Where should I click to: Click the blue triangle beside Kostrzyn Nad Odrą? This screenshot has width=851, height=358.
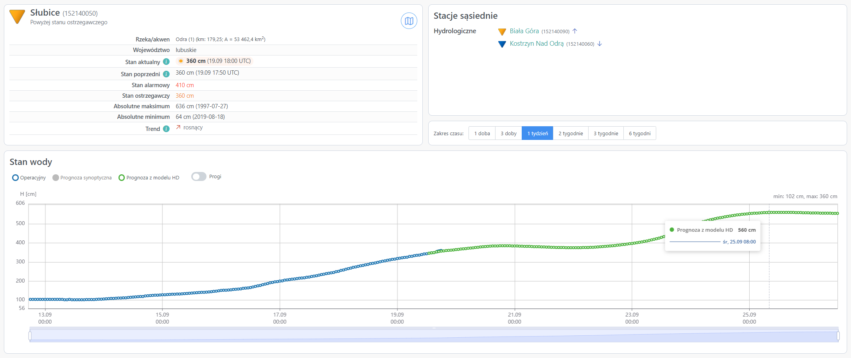point(502,44)
